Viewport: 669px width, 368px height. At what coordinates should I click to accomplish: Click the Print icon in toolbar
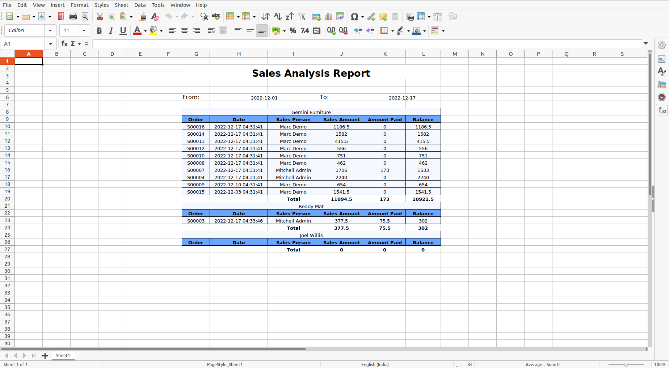pyautogui.click(x=73, y=17)
